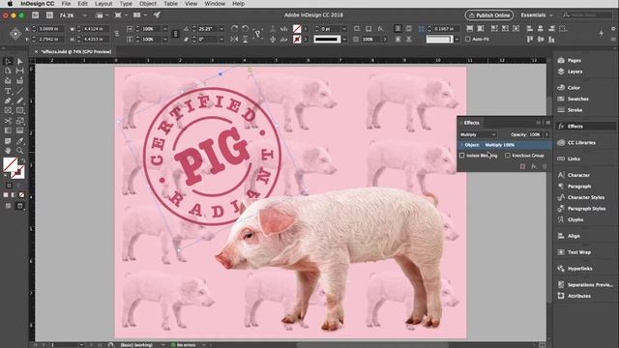Screen dimensions: 619x348
Task: Select the Rectangle Frame tool
Action: [8, 111]
